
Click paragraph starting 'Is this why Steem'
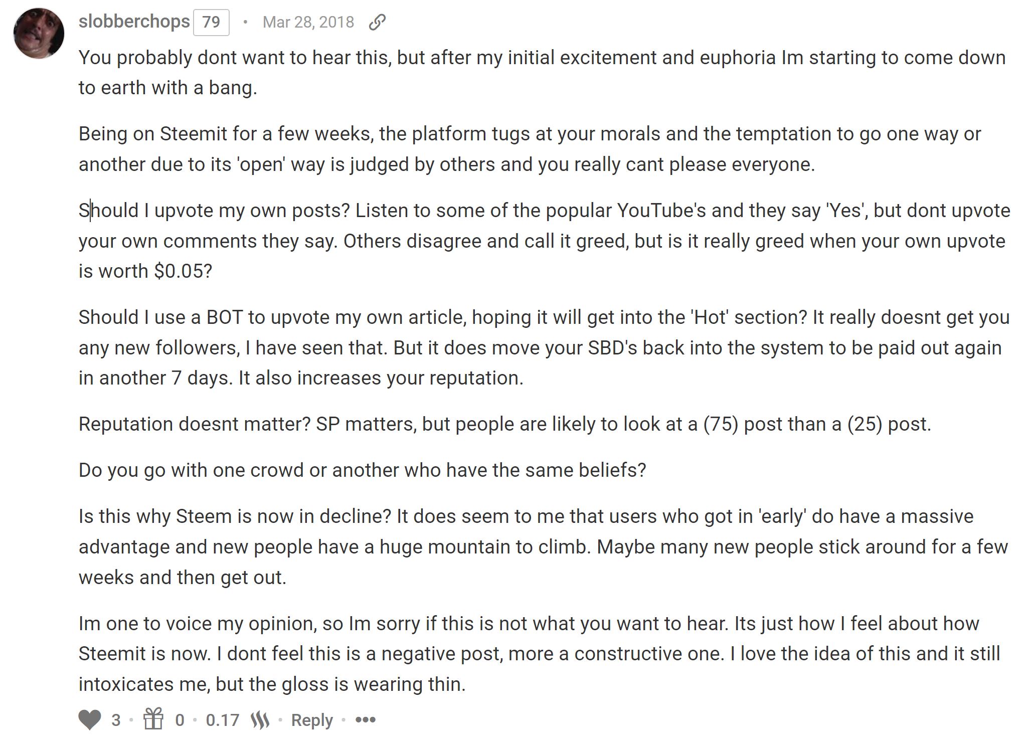click(543, 547)
